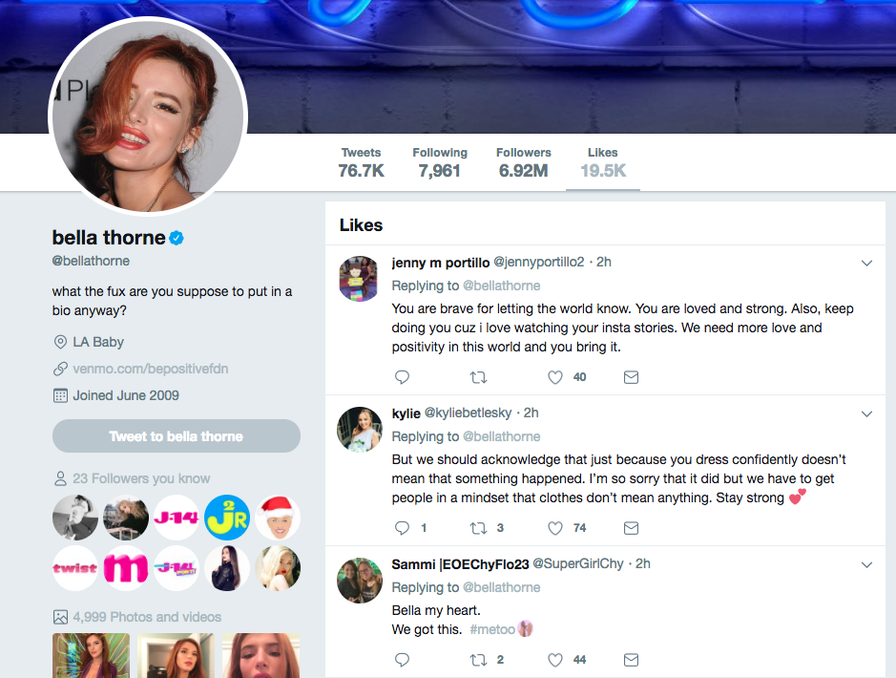Screen dimensions: 896x678
Task: Retweet jenny m portillo's tweet
Action: (x=479, y=377)
